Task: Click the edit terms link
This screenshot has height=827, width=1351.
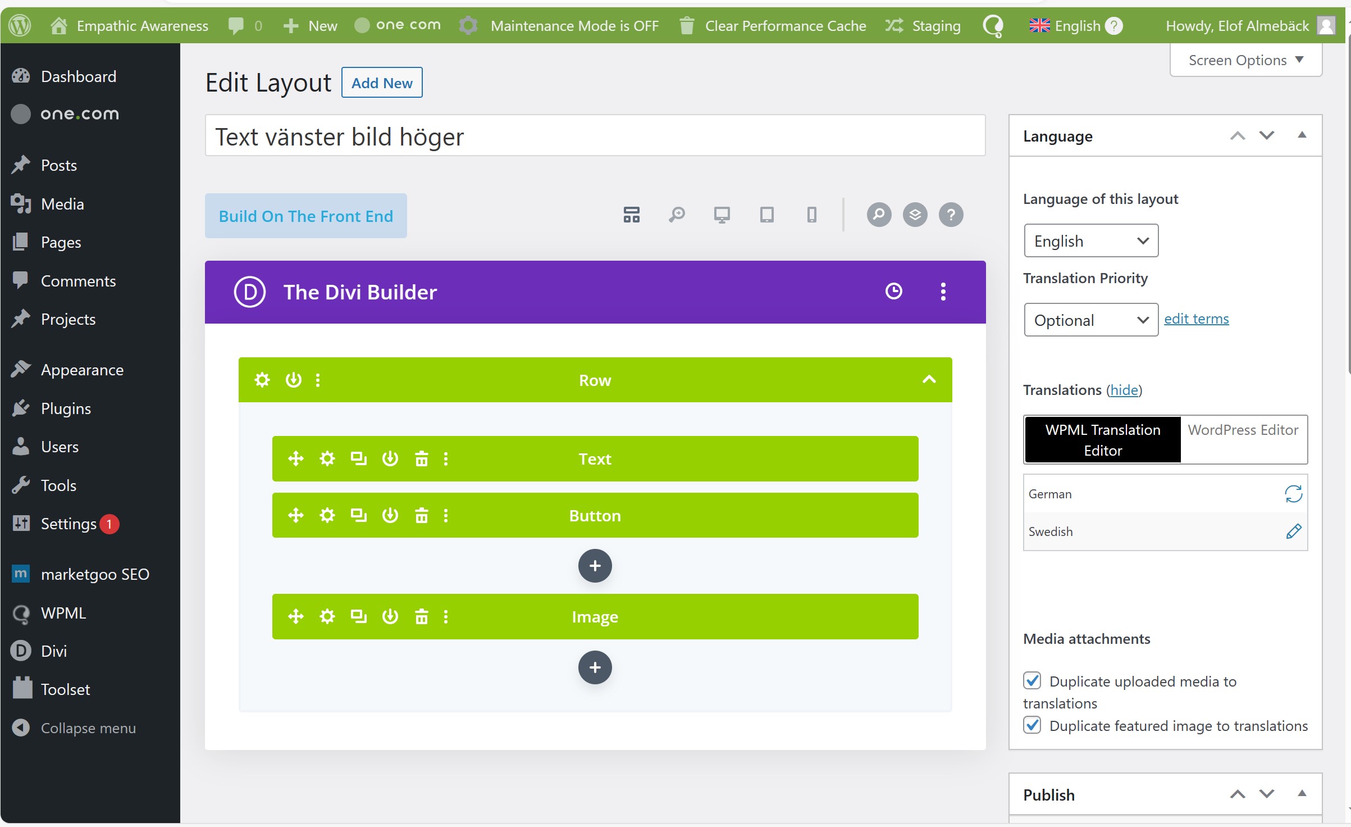Action: 1196,319
